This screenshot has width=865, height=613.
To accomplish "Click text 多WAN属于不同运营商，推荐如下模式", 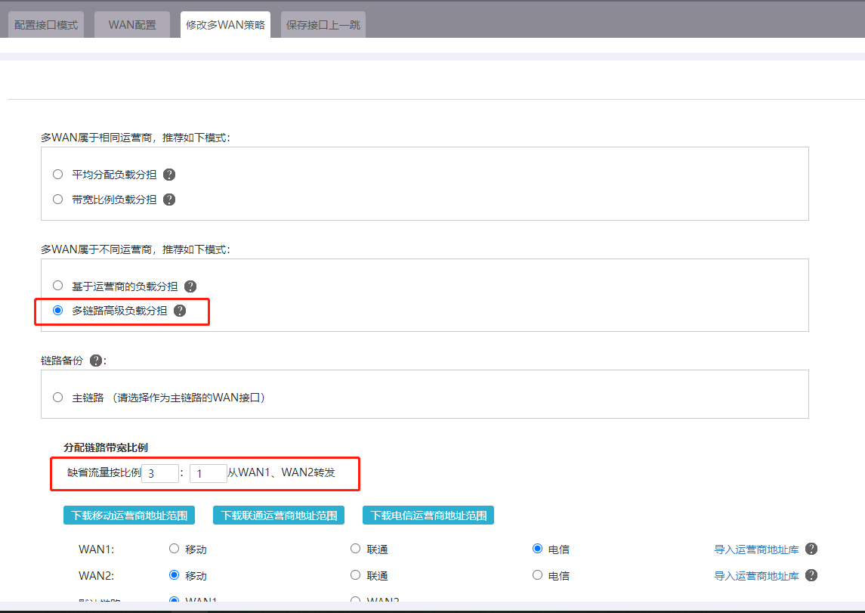I will [x=135, y=250].
